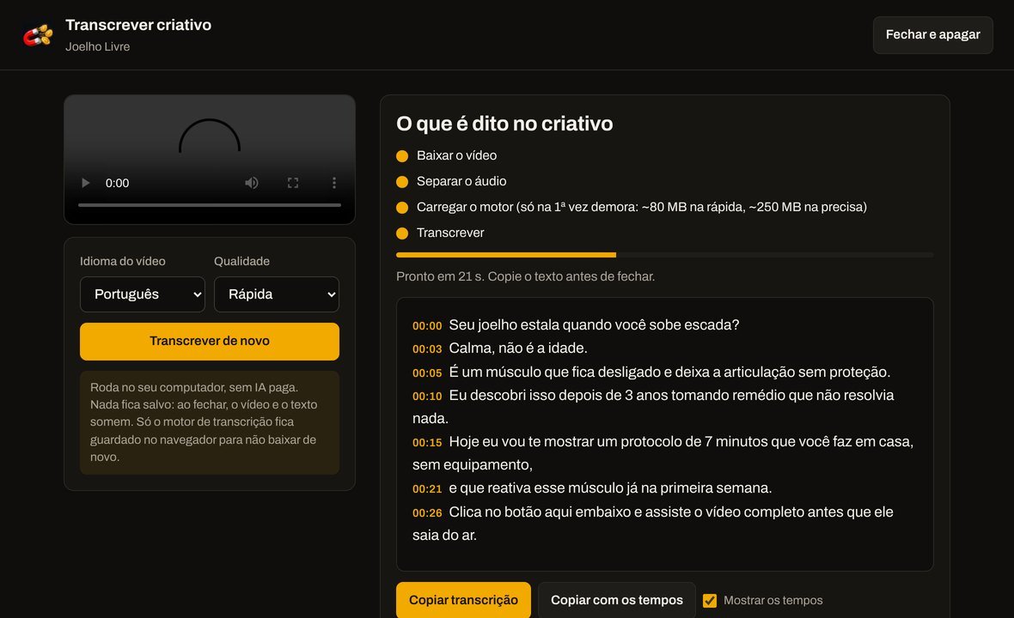Click the line 'Calma, não é a idade.'

(x=518, y=348)
